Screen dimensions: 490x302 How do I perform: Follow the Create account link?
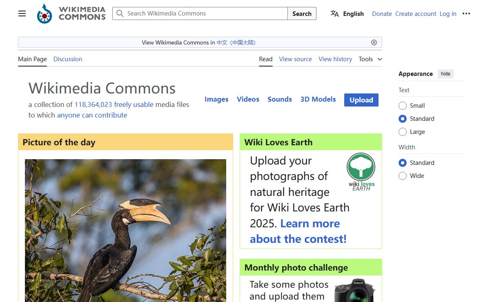point(416,14)
